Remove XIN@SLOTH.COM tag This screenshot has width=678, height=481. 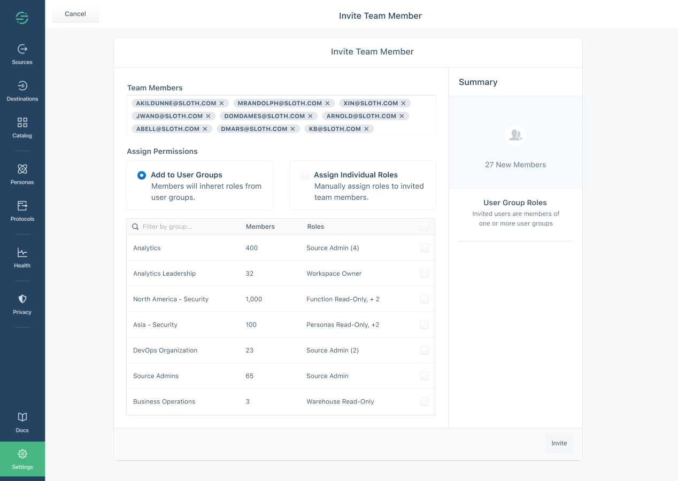(x=403, y=103)
